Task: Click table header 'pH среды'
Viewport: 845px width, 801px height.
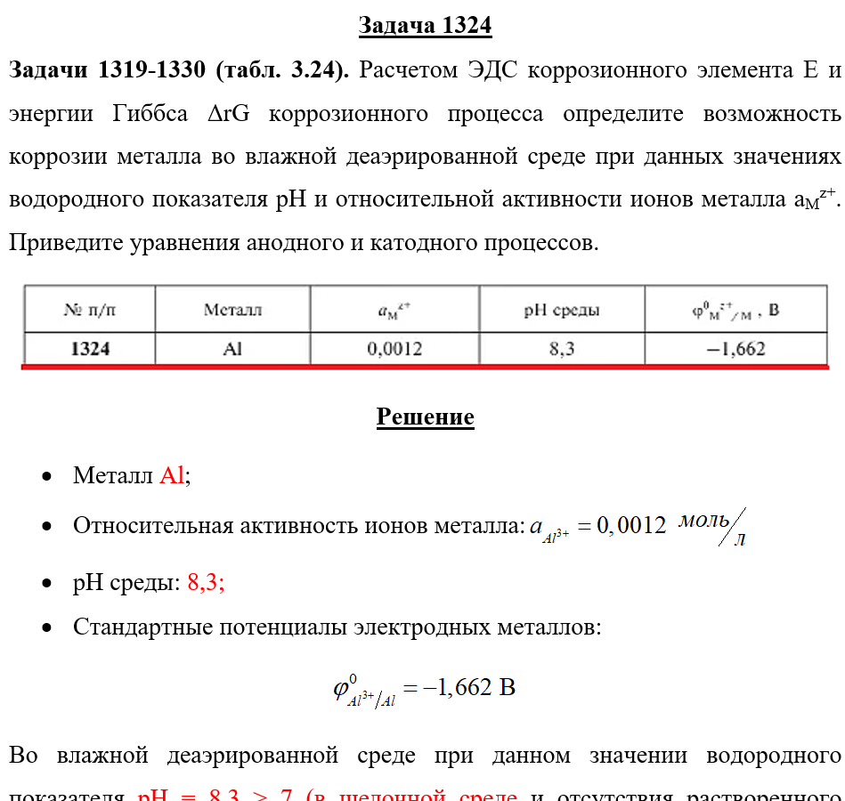Action: (x=562, y=309)
